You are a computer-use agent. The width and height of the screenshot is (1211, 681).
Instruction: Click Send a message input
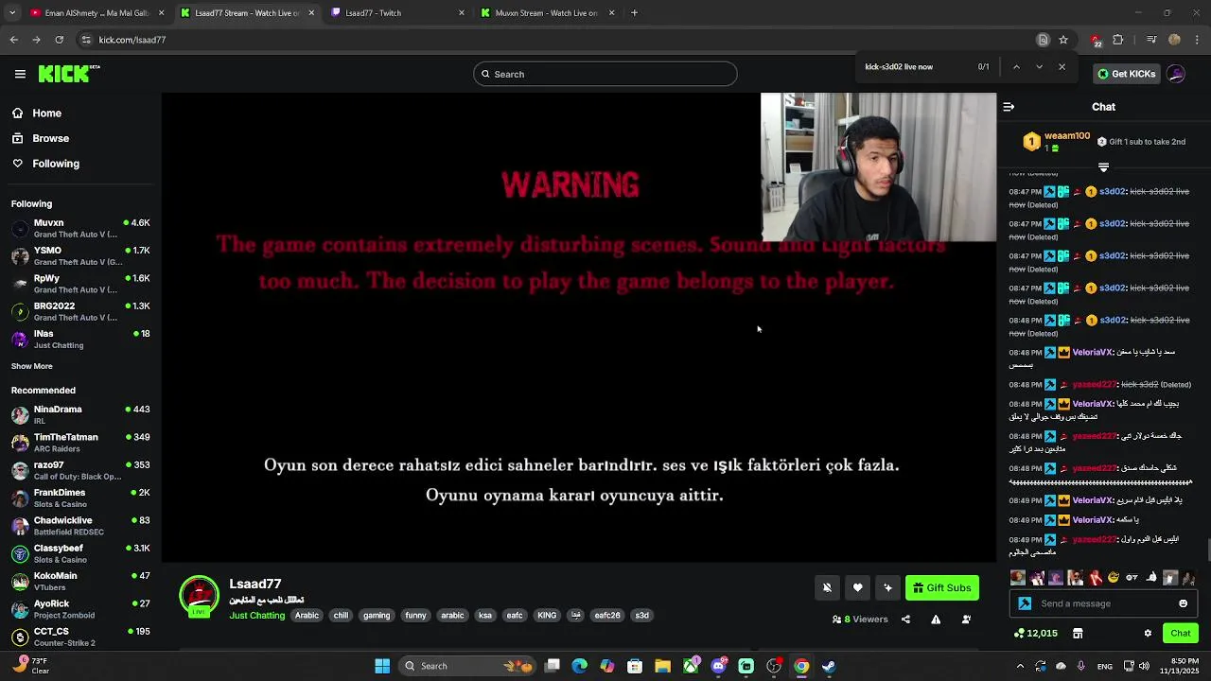click(x=1102, y=603)
